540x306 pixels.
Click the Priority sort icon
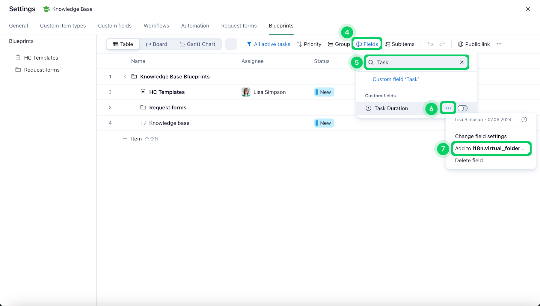(x=299, y=44)
